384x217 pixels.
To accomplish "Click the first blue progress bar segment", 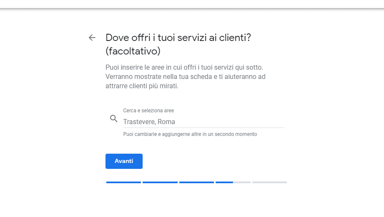I will coord(124,182).
